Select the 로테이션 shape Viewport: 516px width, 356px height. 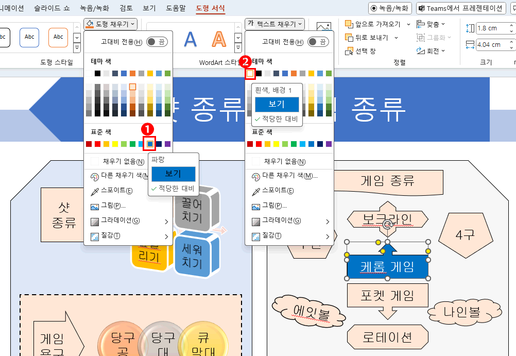387,337
